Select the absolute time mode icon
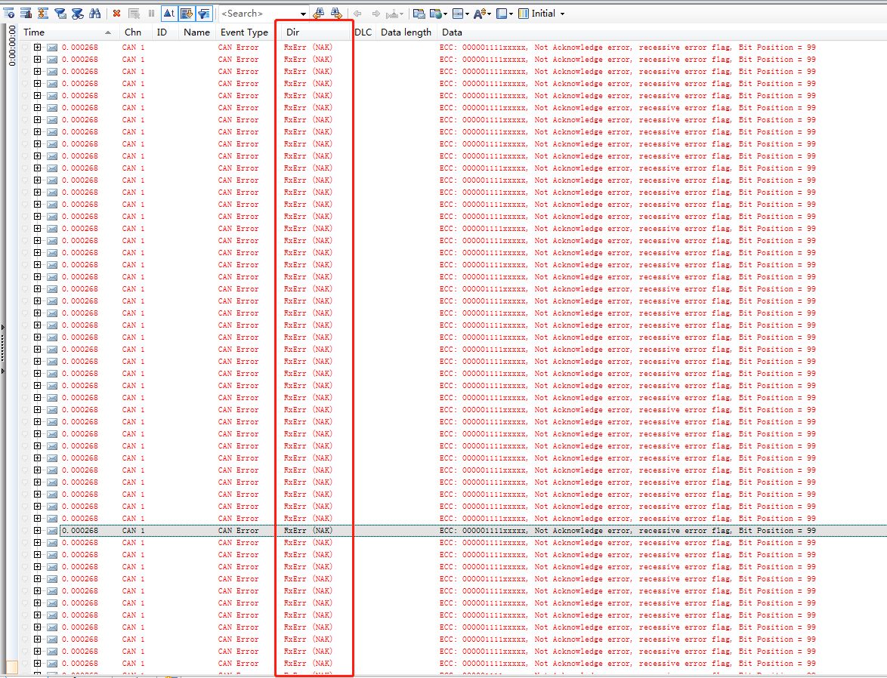Screen dimensions: 887x678 pos(169,13)
